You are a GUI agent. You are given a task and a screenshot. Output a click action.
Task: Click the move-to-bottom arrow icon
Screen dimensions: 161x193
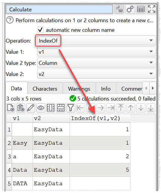[151, 108]
